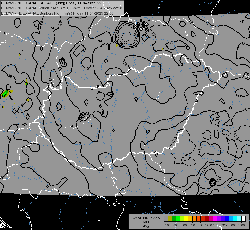Click the 300 legend tick label
Screen dimensions: 250x230
tap(176, 225)
